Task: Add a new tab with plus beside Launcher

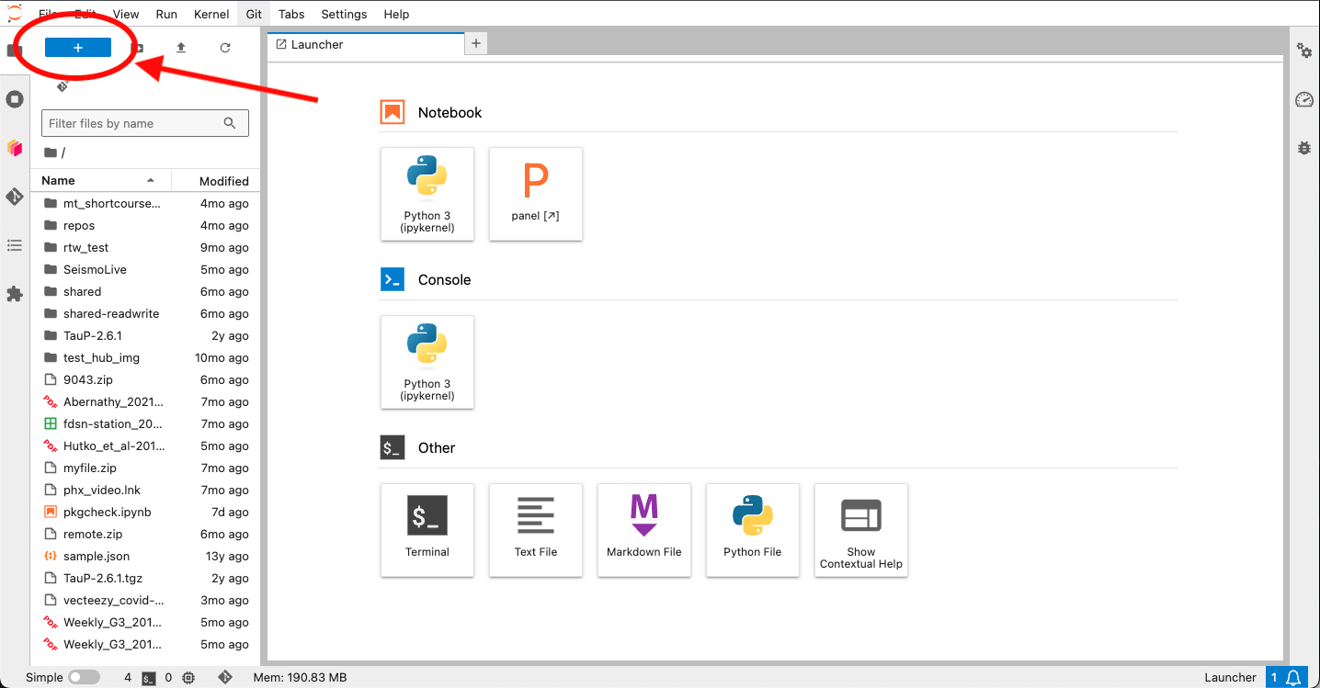Action: point(476,43)
